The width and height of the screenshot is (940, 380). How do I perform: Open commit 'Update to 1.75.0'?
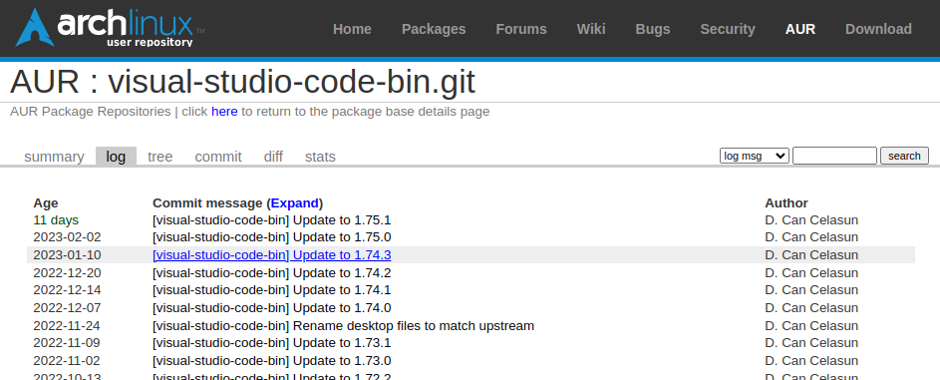[271, 236]
